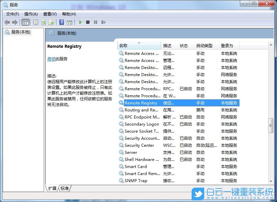Restart the service with the restart toolbar icon
The width and height of the screenshot is (277, 202).
[104, 22]
